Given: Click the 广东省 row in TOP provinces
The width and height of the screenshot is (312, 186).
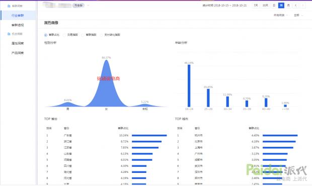Looking at the screenshot, I should click(x=106, y=136).
